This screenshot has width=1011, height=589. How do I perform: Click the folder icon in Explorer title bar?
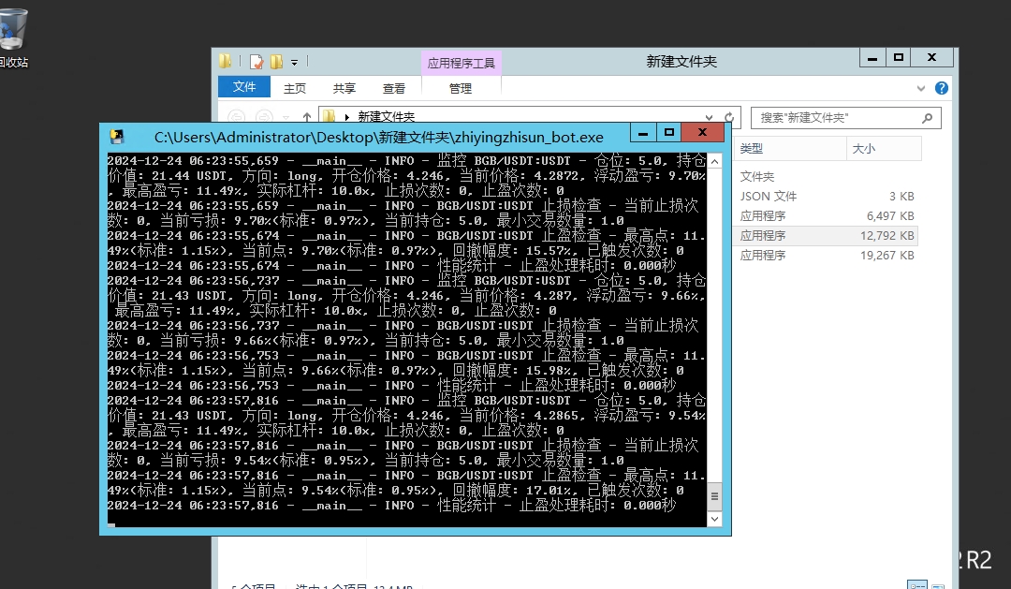tap(225, 61)
